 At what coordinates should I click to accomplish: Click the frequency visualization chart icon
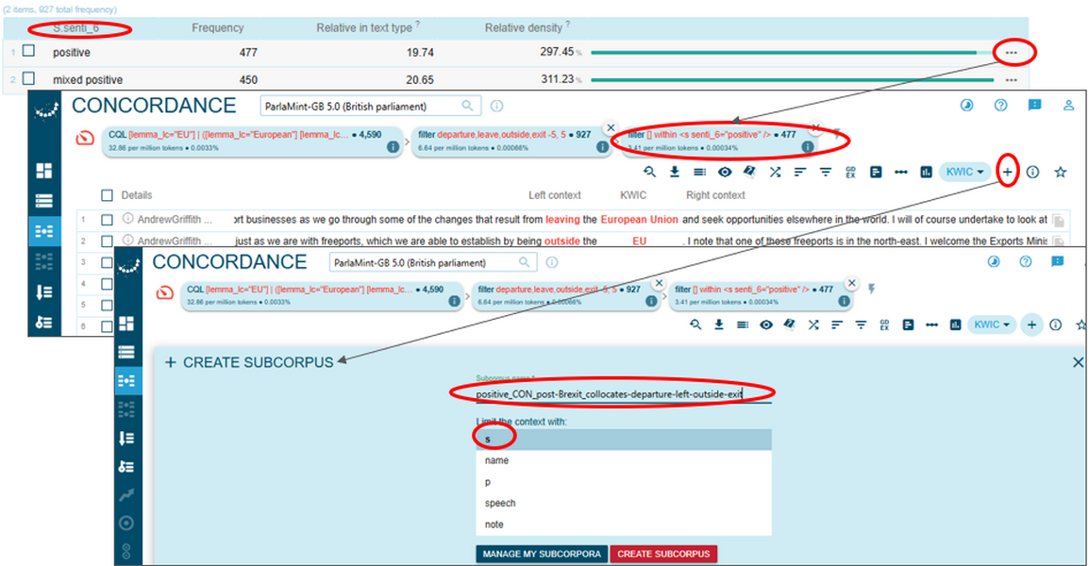pyautogui.click(x=927, y=171)
